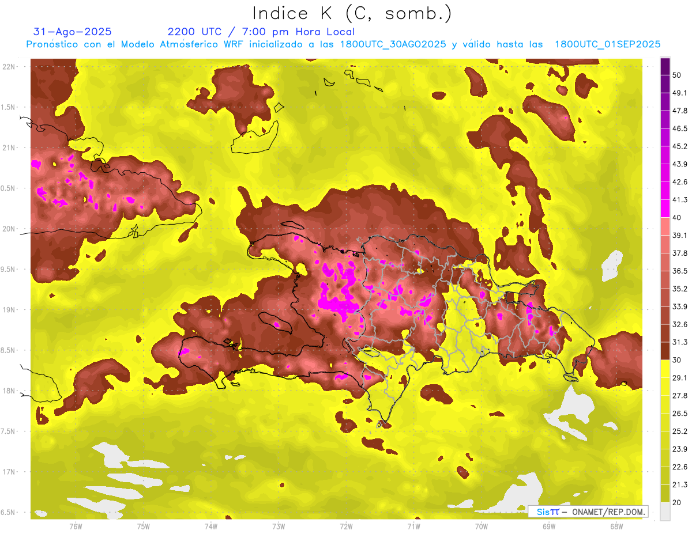Click the colorbar value 35.2
This screenshot has width=692, height=534.
[x=679, y=289]
